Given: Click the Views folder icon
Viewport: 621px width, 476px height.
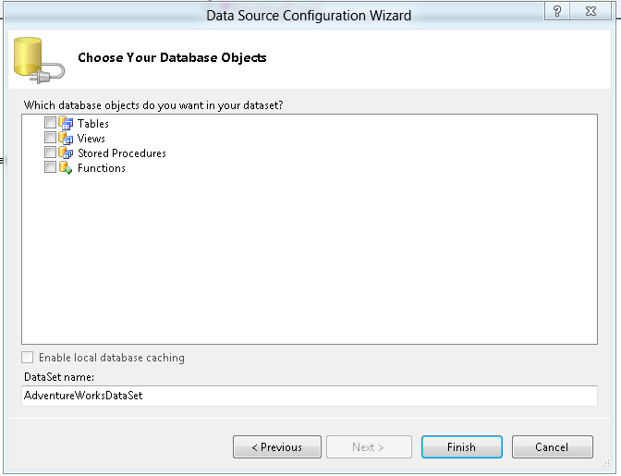Looking at the screenshot, I should 66,139.
